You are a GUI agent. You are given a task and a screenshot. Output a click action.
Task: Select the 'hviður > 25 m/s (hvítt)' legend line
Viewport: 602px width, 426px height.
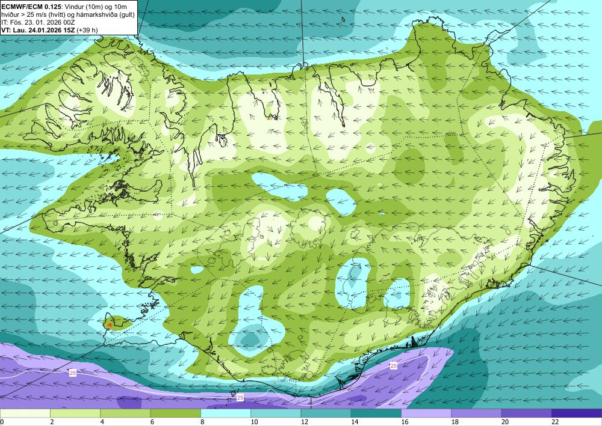coord(69,14)
